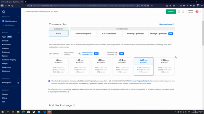Click the Add block storage help icon
This screenshot has width=204, height=114.
pyautogui.click(x=74, y=105)
